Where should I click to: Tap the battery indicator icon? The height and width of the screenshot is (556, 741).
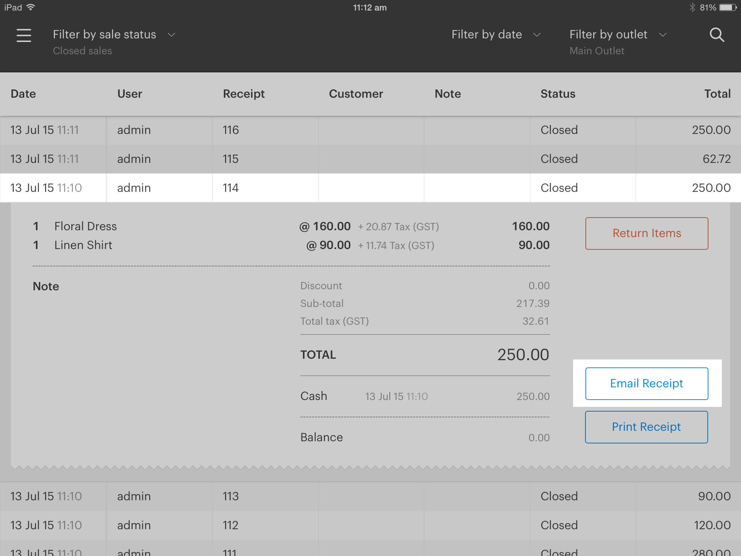[x=728, y=8]
